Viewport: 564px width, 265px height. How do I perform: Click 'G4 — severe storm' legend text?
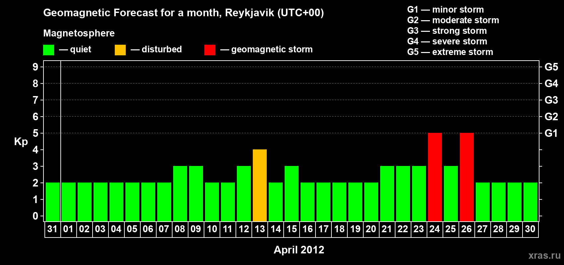tap(447, 41)
